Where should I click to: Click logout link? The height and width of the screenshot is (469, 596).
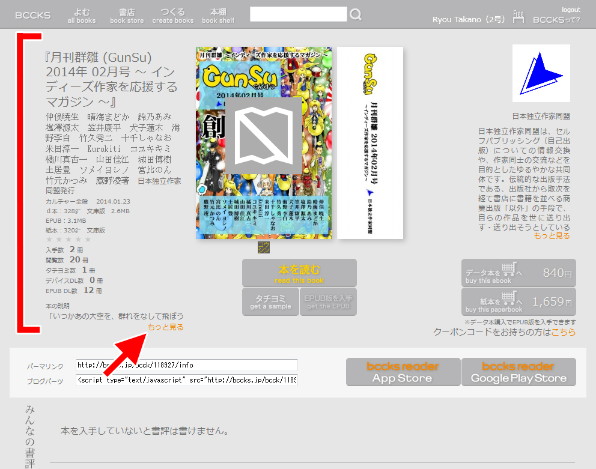tap(571, 10)
